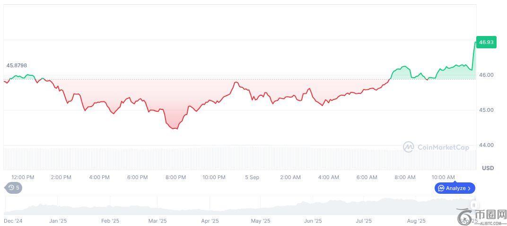Click the 币圈网 site logo watermark
This screenshot has height=226, width=507.
pyautogui.click(x=483, y=217)
